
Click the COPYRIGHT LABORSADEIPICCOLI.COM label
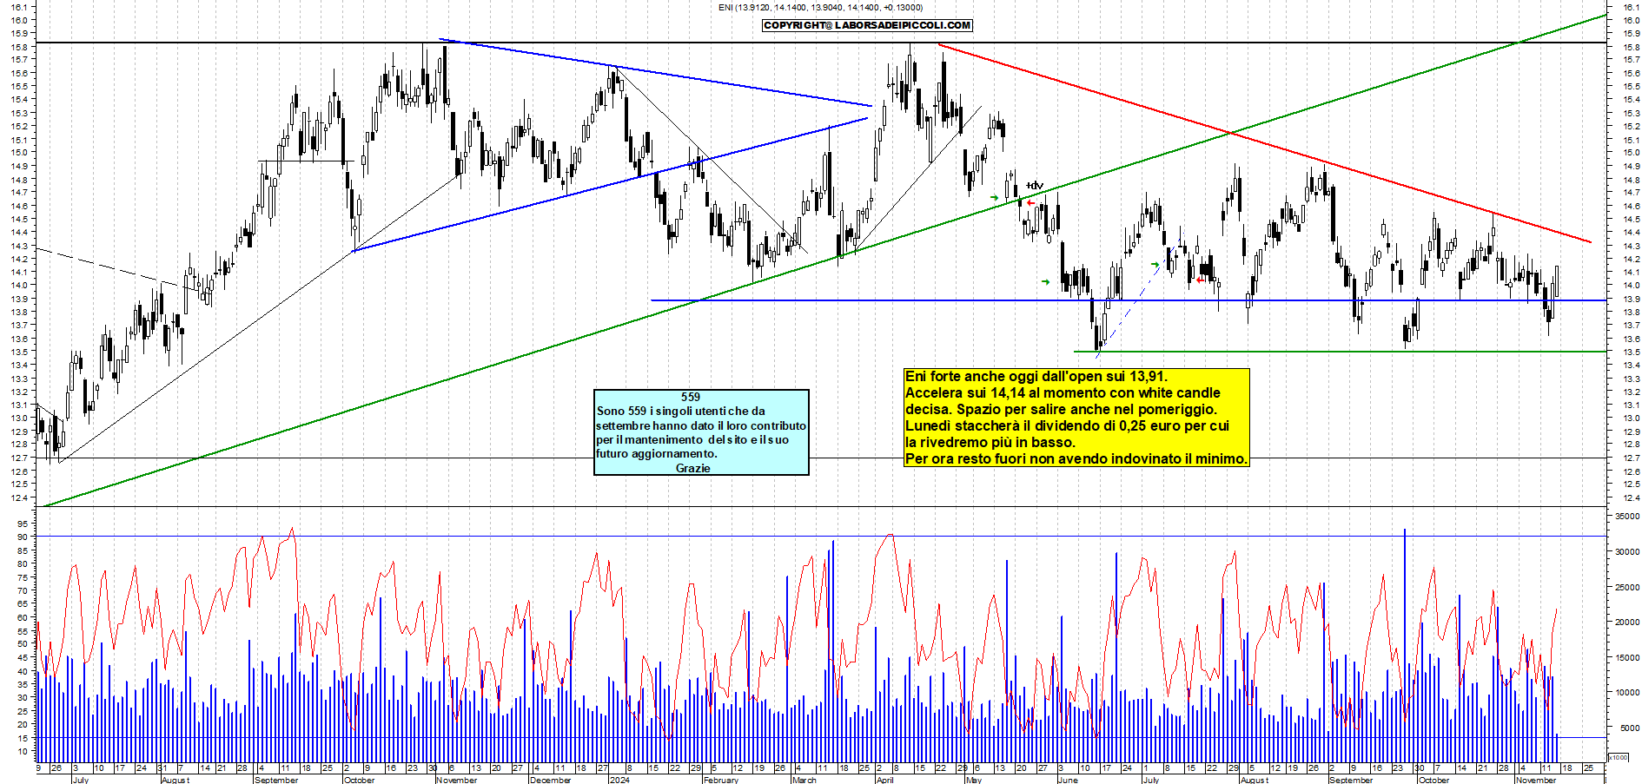click(x=867, y=25)
